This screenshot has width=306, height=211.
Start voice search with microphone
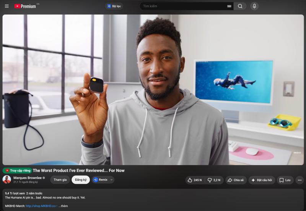(254, 6)
